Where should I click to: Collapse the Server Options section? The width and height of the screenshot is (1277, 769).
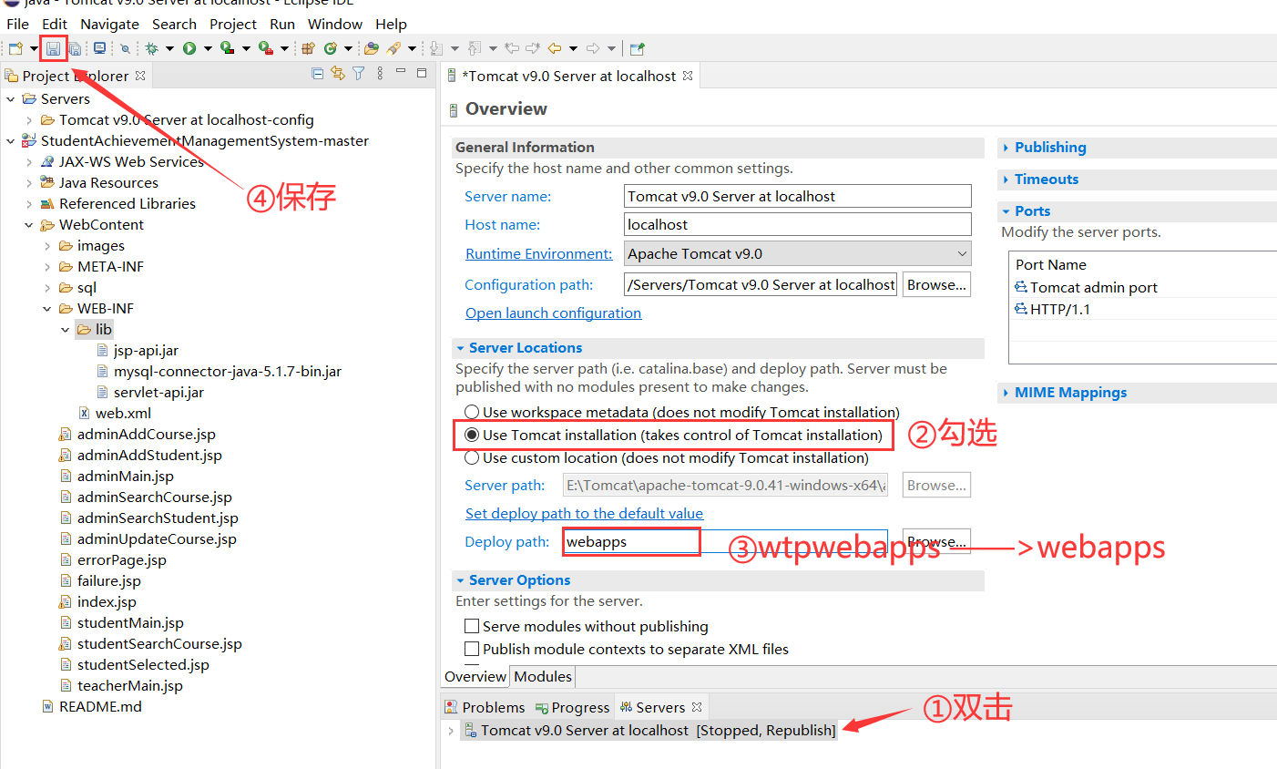[461, 580]
